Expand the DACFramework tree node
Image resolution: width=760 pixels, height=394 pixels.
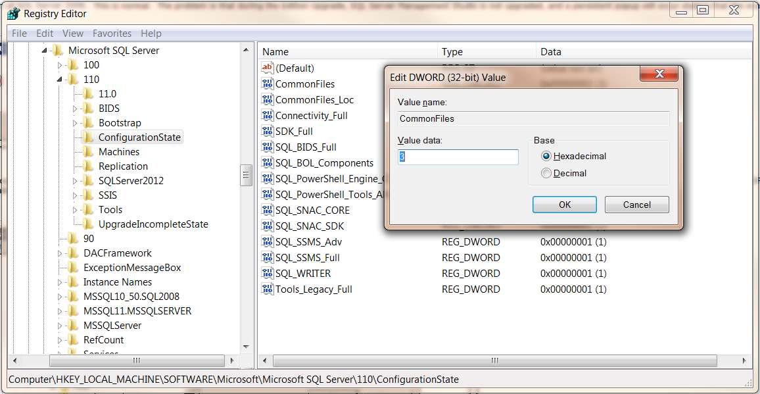point(60,253)
